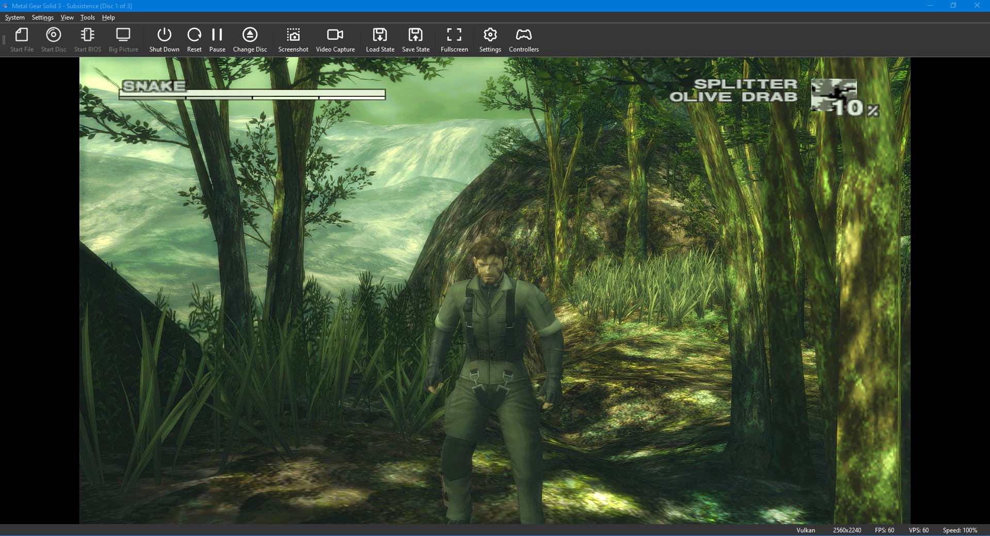Open the Change Disc option

click(250, 35)
